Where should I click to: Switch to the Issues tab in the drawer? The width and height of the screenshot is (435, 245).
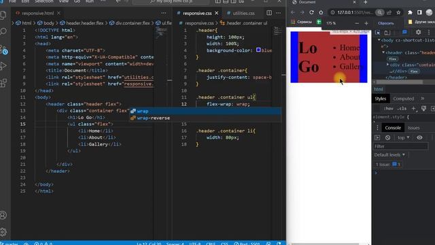click(414, 128)
